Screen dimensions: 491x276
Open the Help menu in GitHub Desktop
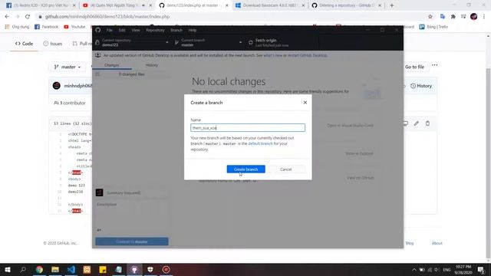(x=193, y=30)
